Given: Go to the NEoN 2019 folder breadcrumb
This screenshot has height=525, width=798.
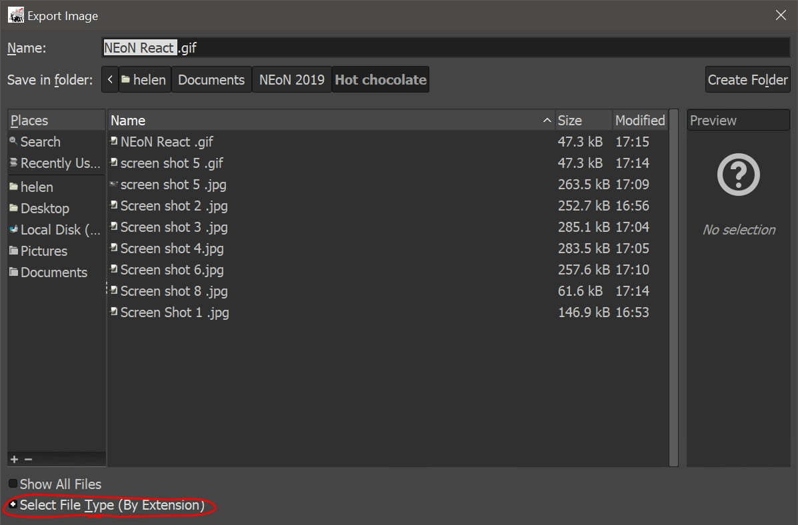Looking at the screenshot, I should coord(291,79).
